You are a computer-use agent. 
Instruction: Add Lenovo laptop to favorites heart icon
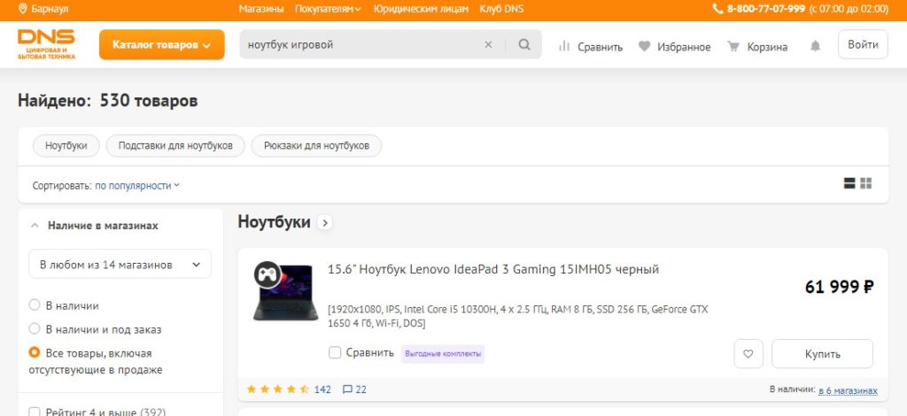(748, 354)
